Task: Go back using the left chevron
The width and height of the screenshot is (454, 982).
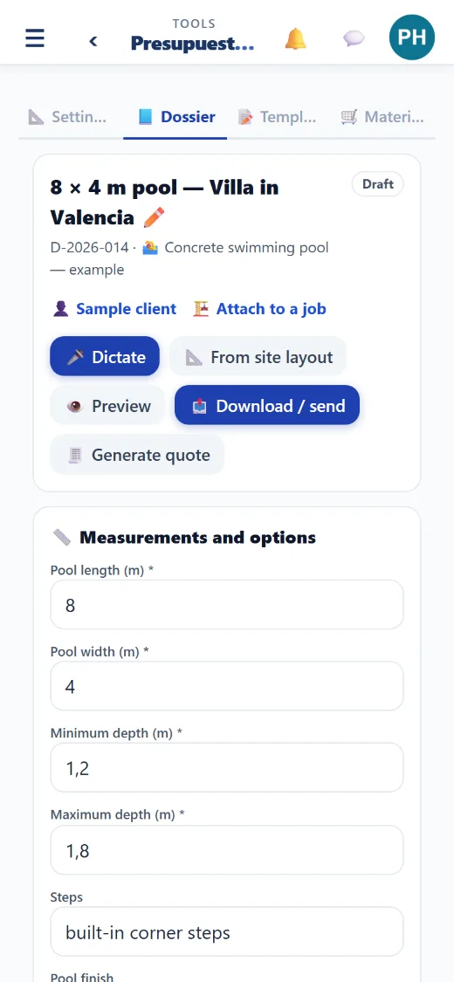Action: pyautogui.click(x=93, y=41)
